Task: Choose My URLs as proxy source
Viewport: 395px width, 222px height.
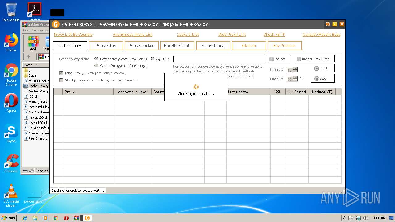Action: click(152, 59)
